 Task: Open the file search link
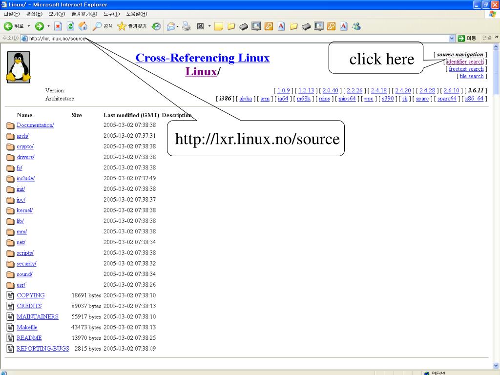pos(472,76)
